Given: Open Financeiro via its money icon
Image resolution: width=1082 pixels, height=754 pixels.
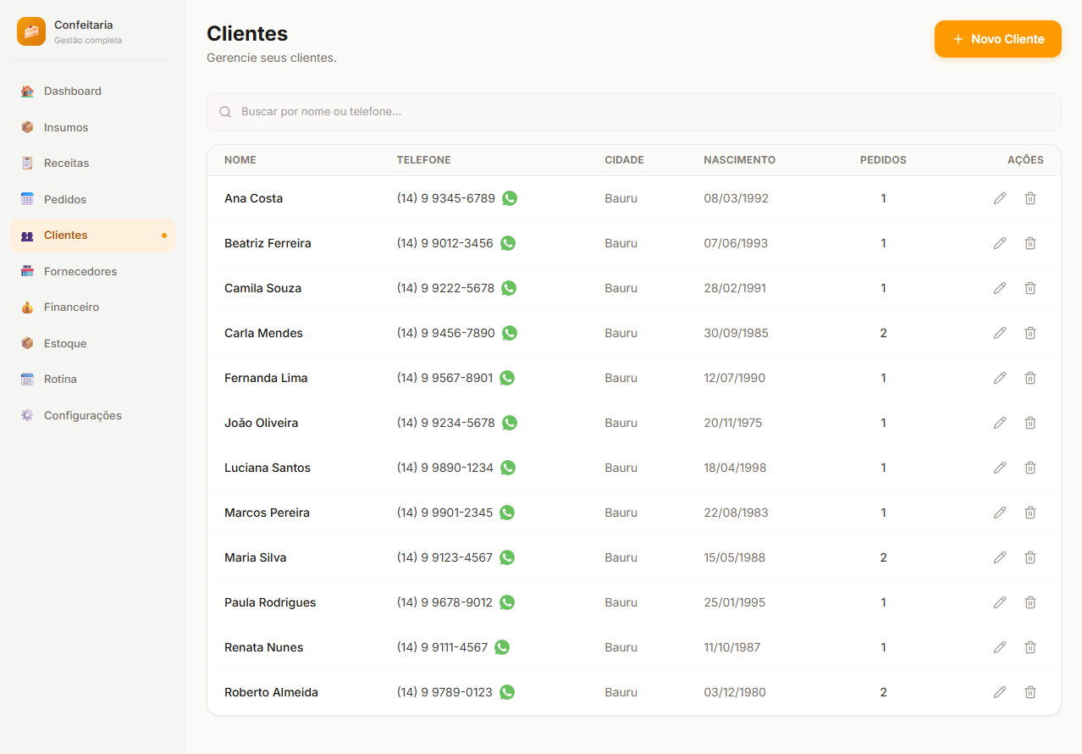Looking at the screenshot, I should (28, 307).
